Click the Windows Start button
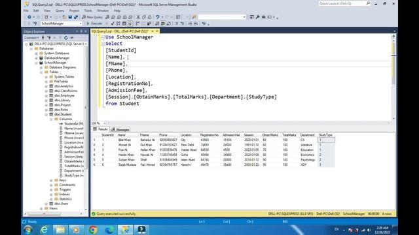 28,230
